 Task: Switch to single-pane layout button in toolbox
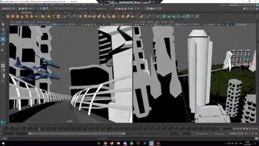tap(3, 66)
